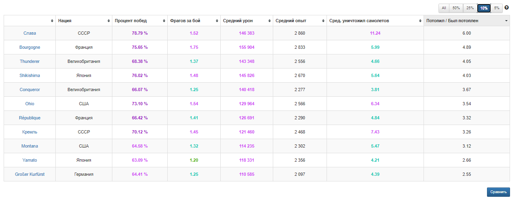Sort by Фрагов за бой column
527x202 pixels.
194,21
